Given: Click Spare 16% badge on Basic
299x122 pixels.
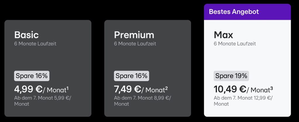Looking at the screenshot, I should (32, 76).
